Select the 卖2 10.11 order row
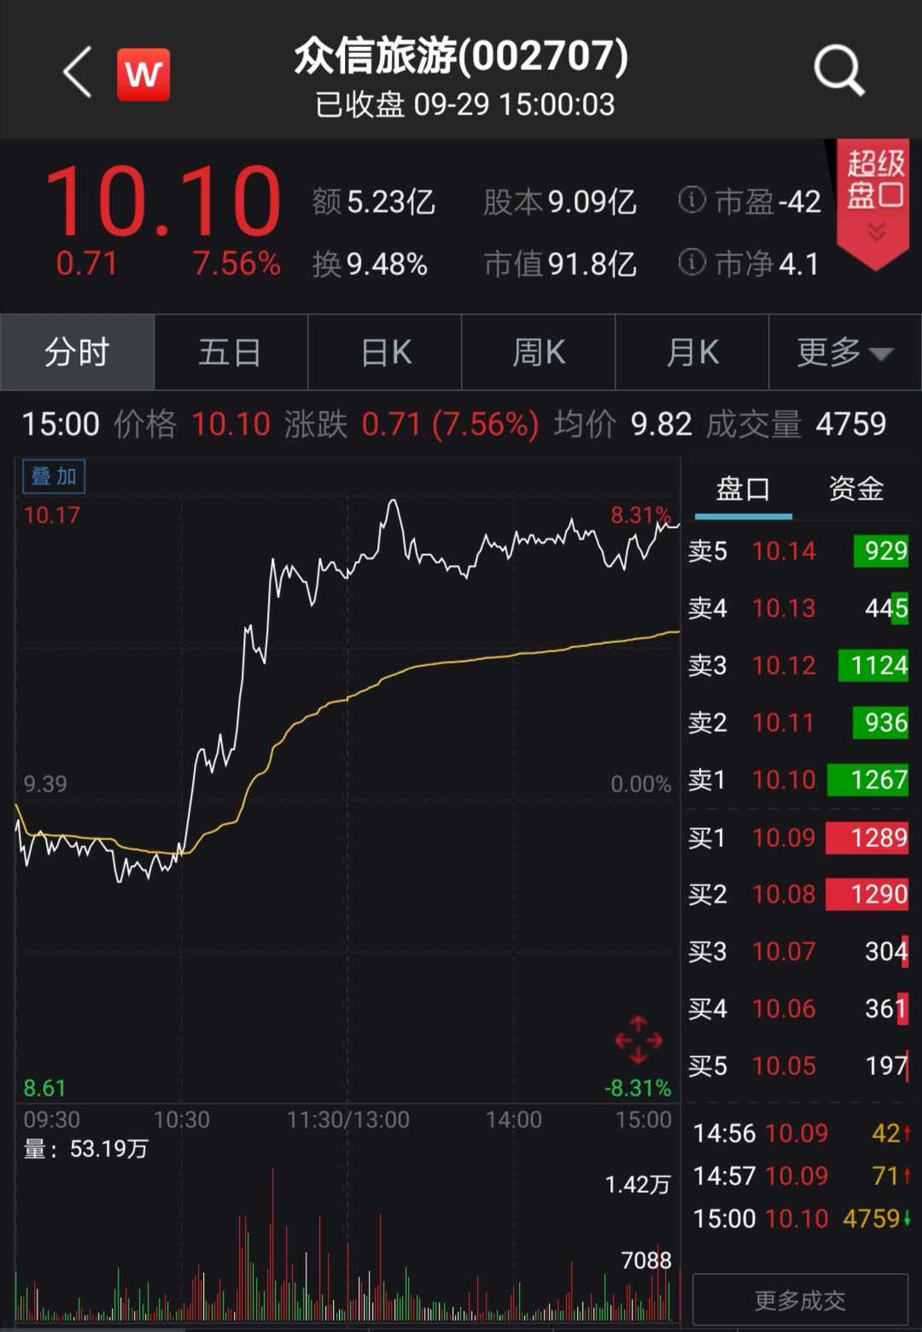The image size is (922, 1332). tap(798, 722)
